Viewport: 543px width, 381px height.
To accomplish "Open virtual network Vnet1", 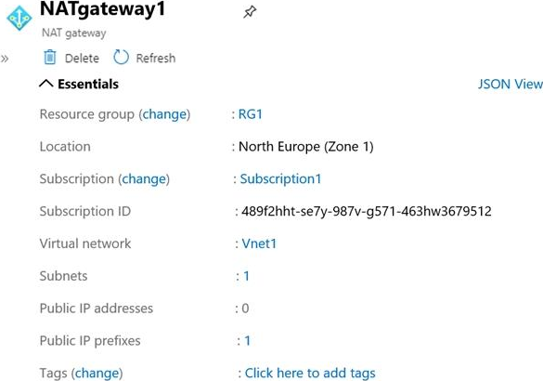I will [x=259, y=243].
